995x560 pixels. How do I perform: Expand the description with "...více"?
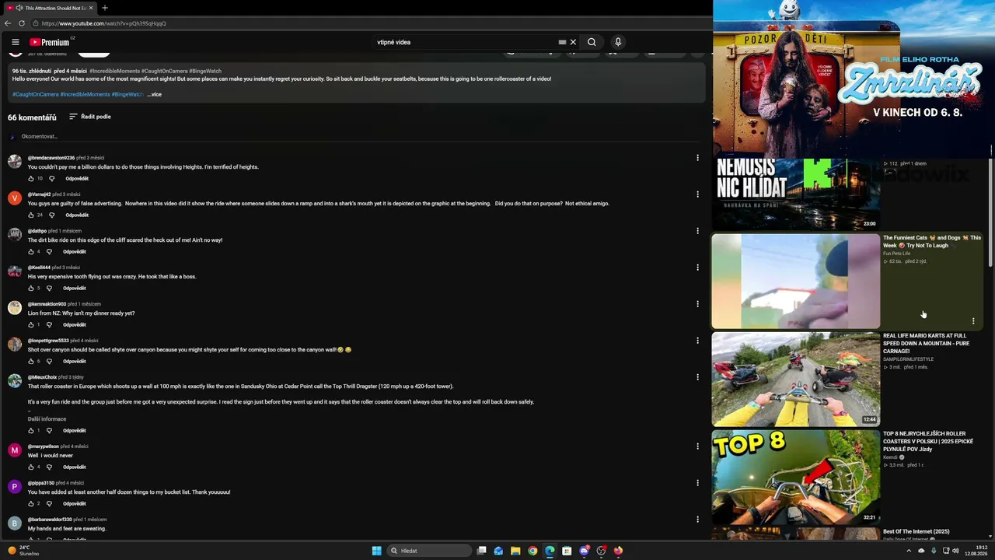pos(155,94)
